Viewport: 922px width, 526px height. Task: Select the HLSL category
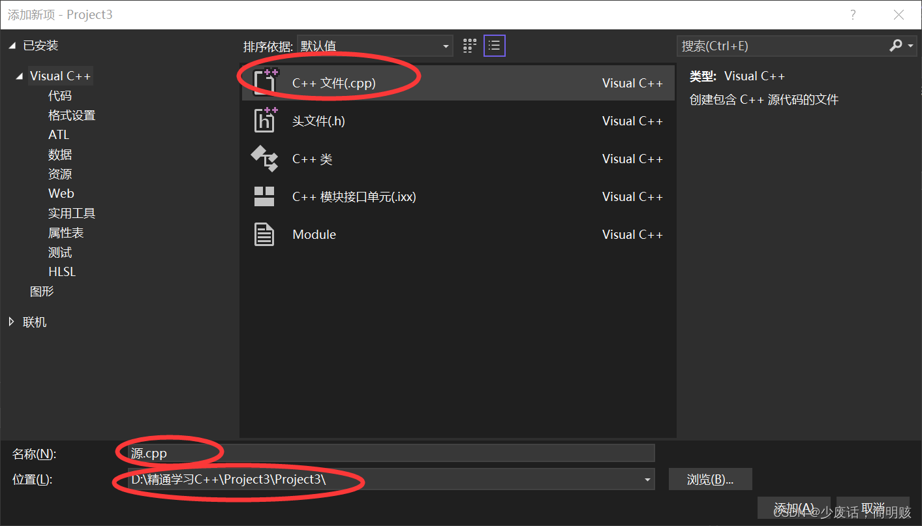62,272
